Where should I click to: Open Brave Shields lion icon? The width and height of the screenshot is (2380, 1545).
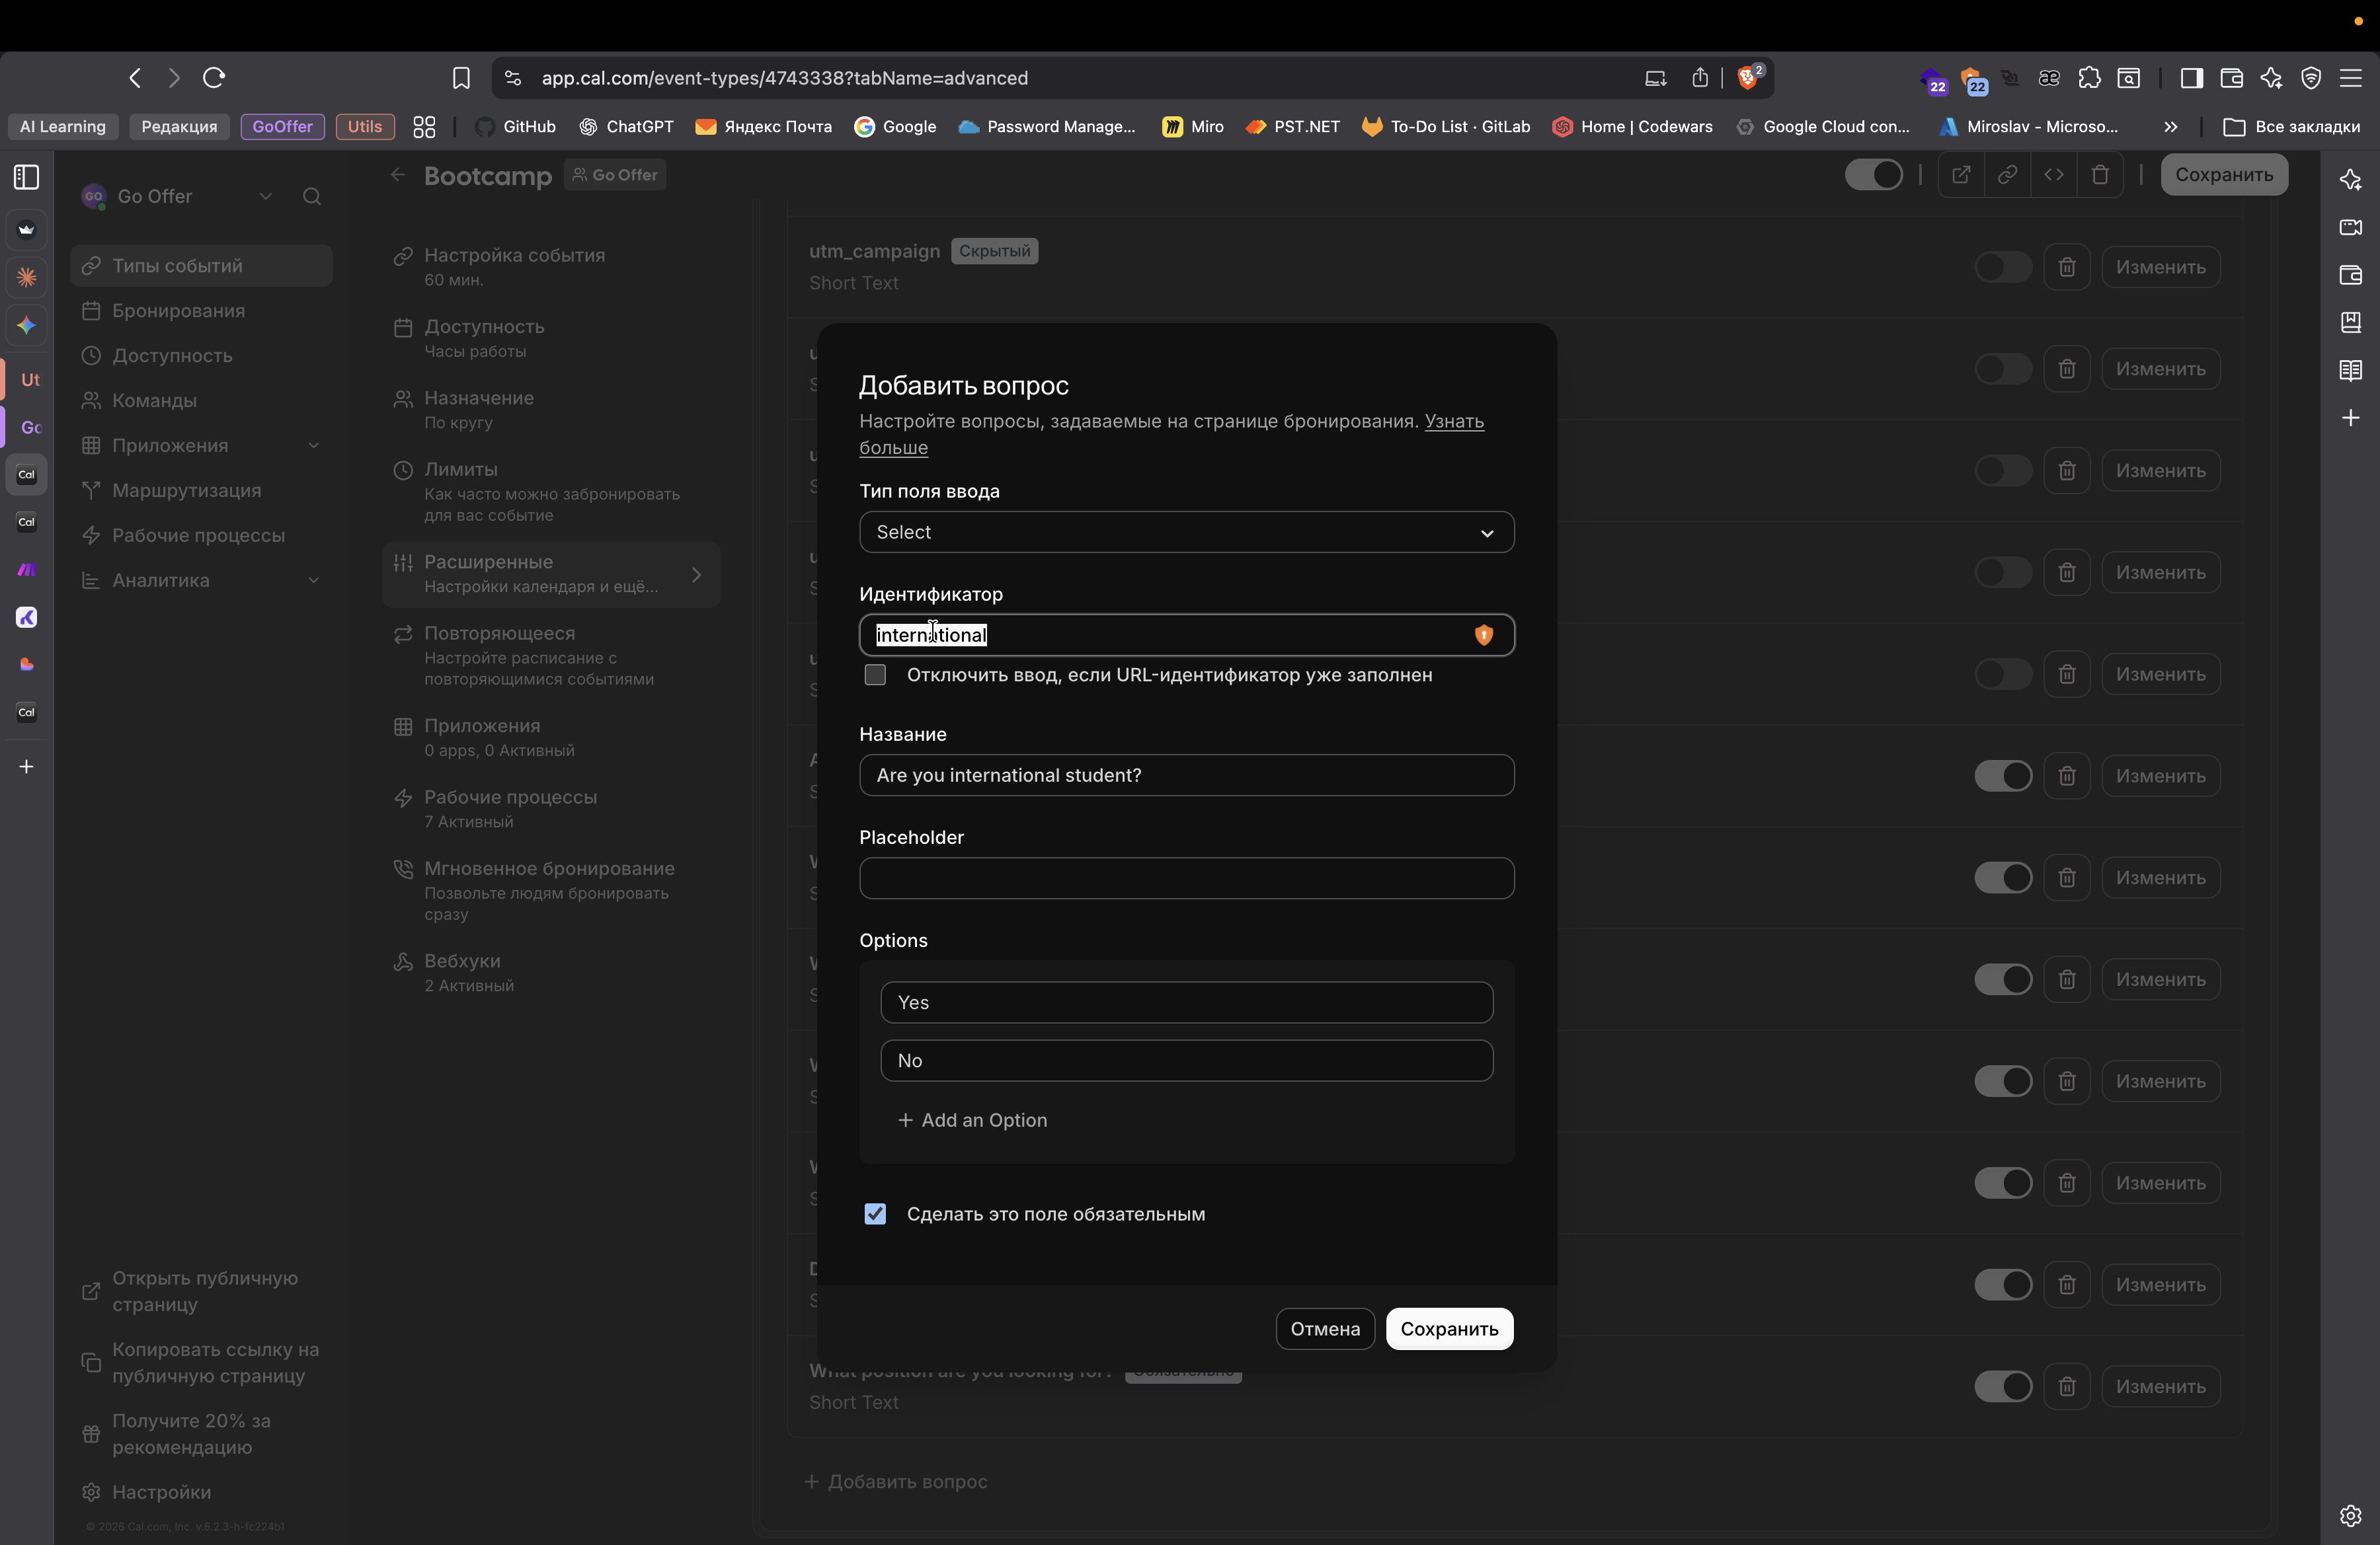1748,78
